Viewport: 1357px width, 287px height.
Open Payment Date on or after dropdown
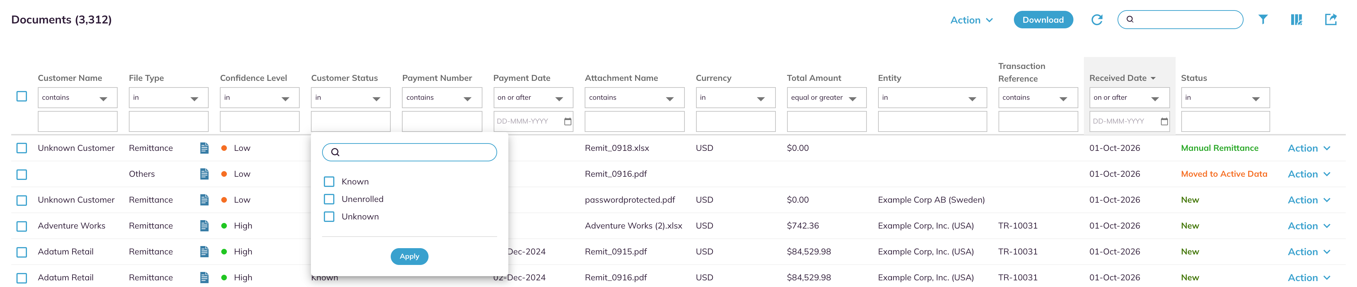533,97
